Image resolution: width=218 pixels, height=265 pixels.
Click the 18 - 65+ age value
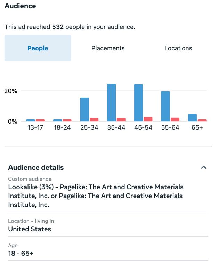click(x=21, y=253)
